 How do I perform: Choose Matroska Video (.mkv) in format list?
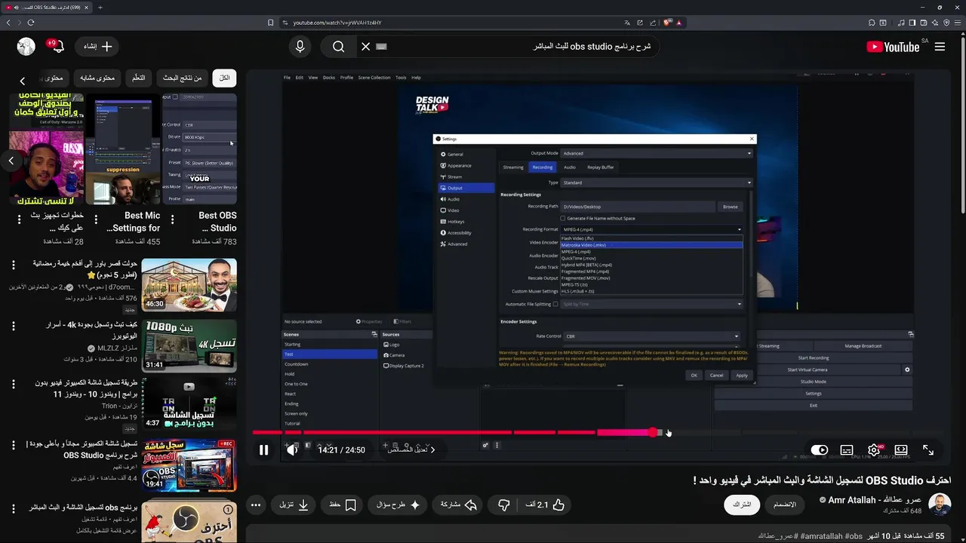[652, 245]
